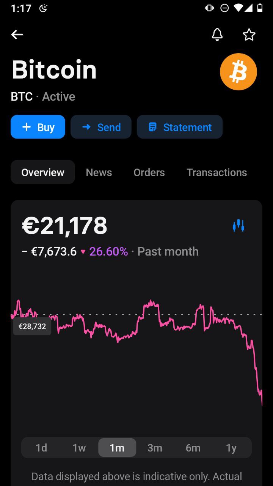Select the 1d chart range
The image size is (273, 486).
point(41,448)
